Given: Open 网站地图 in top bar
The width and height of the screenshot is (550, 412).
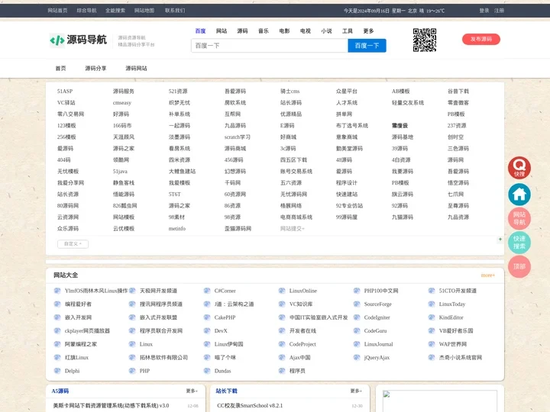Looking at the screenshot, I should tap(144, 11).
